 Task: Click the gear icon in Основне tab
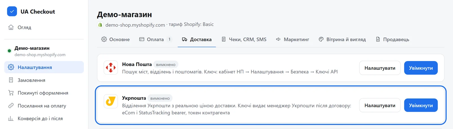point(104,39)
